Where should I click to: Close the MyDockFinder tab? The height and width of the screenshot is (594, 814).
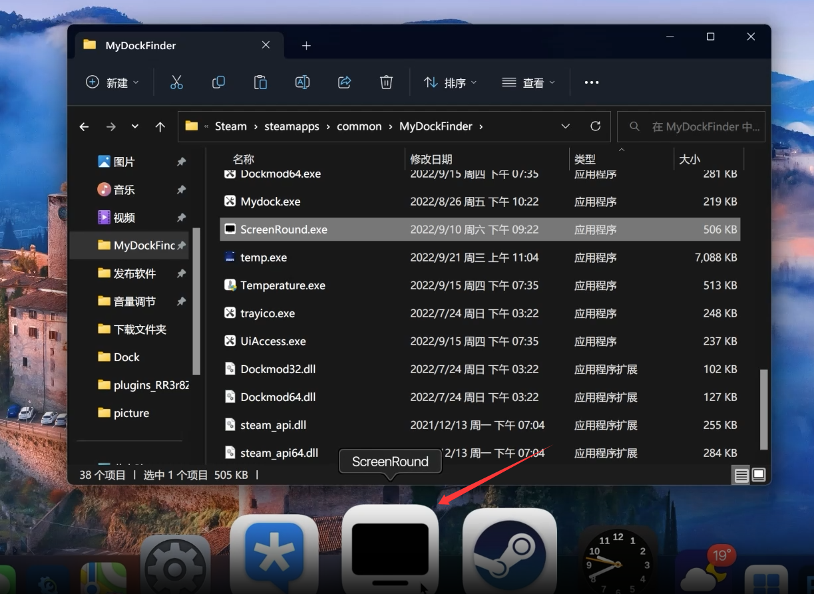coord(266,45)
